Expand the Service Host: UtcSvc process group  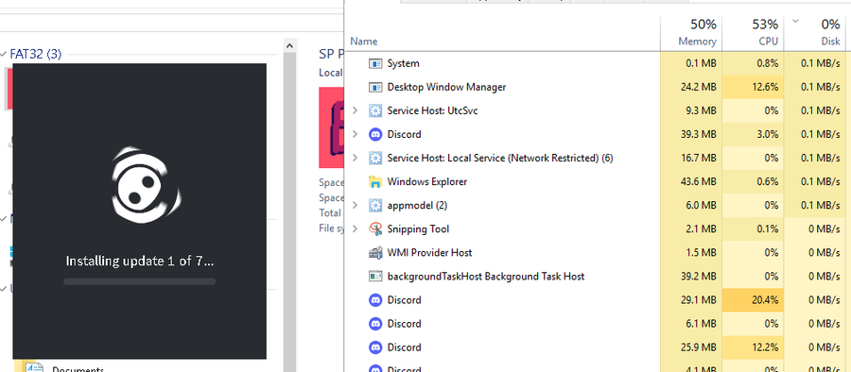click(x=355, y=110)
